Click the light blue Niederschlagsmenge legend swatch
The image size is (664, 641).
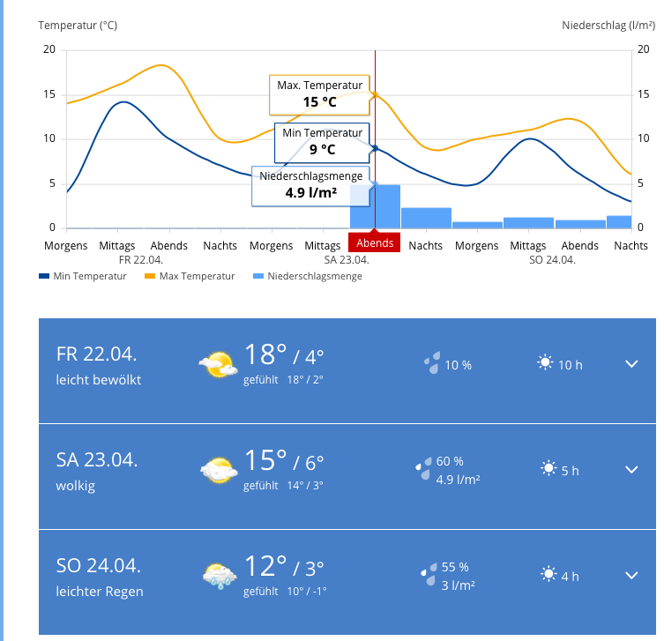258,276
